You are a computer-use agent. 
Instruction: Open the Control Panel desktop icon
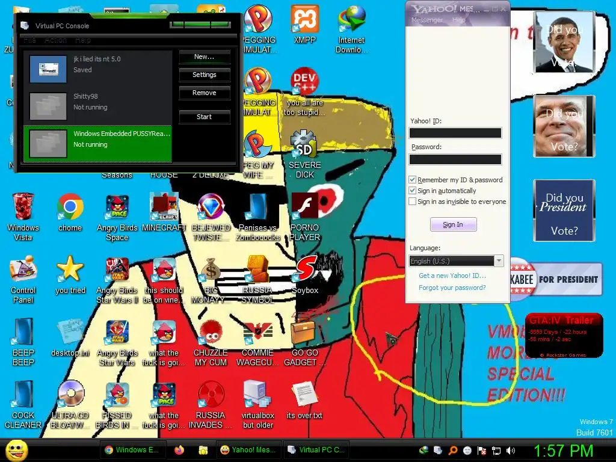click(x=23, y=279)
